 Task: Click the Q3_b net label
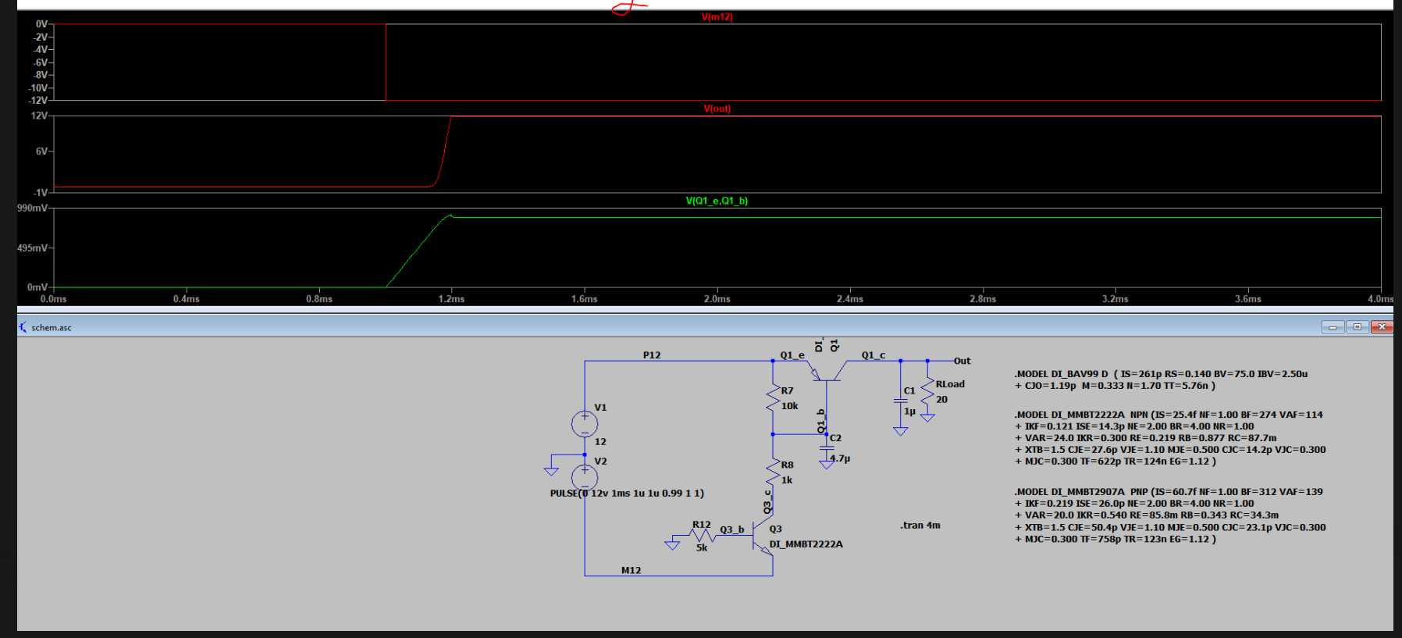tap(731, 529)
